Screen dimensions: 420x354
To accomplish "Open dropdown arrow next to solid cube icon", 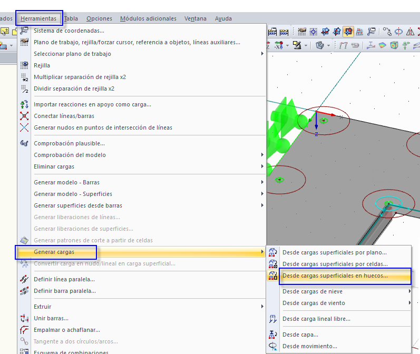I will [x=329, y=45].
